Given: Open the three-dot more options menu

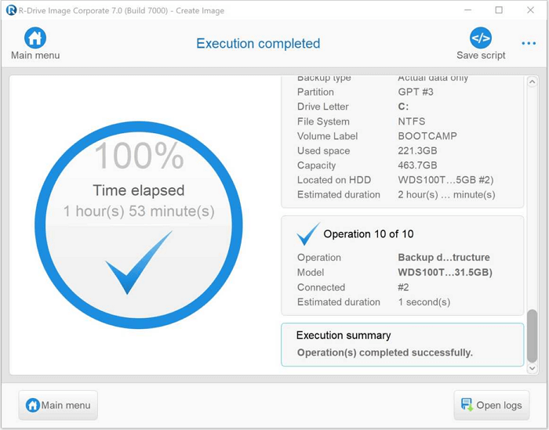Looking at the screenshot, I should point(529,43).
